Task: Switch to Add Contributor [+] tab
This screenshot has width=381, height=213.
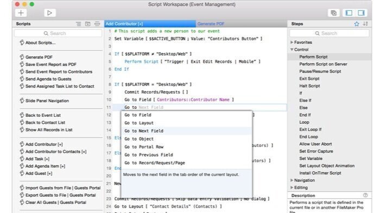Action: coord(150,24)
